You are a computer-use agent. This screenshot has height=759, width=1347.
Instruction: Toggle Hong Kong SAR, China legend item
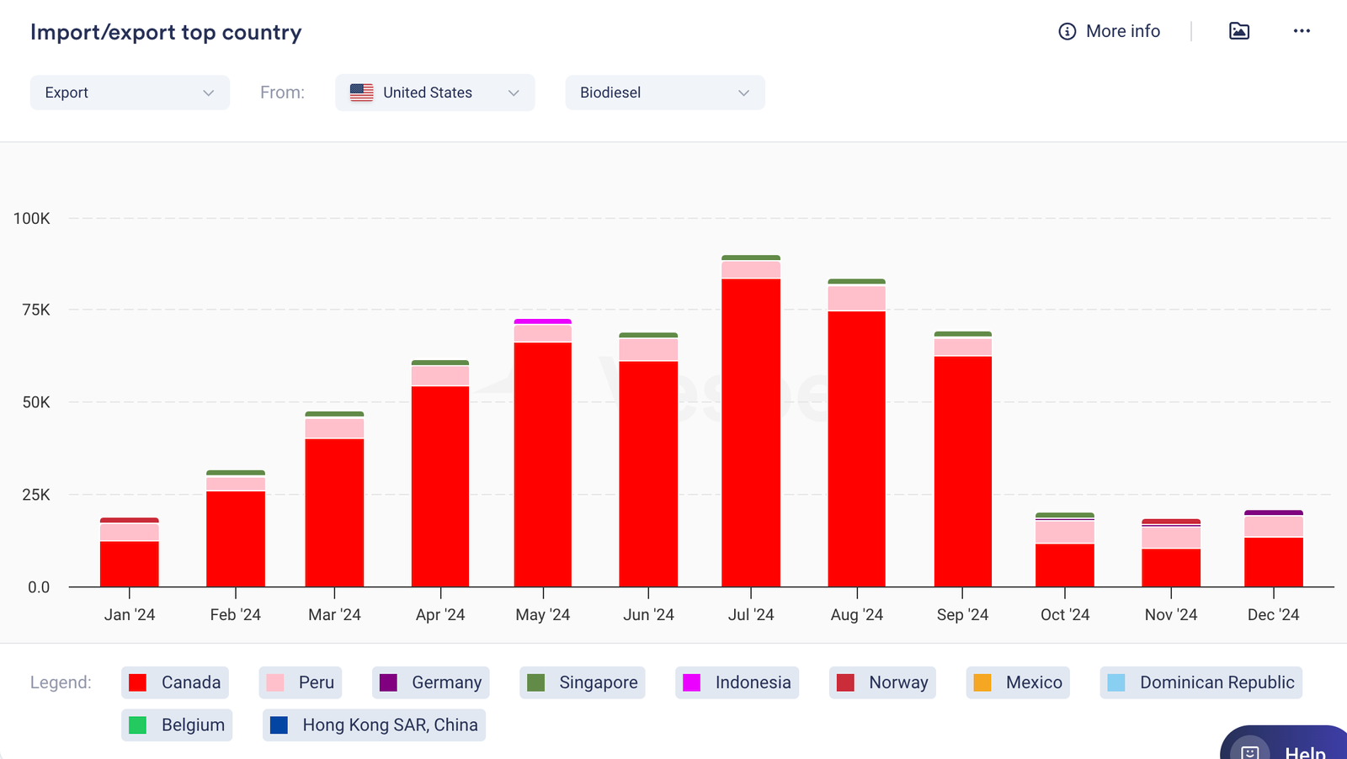(x=374, y=724)
